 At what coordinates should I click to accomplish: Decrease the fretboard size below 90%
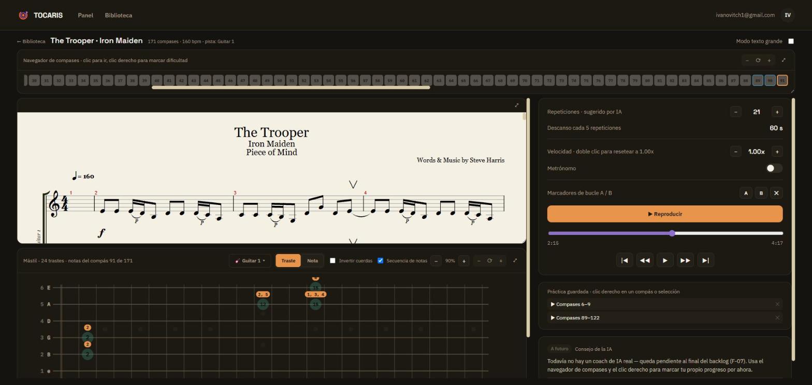coord(436,261)
